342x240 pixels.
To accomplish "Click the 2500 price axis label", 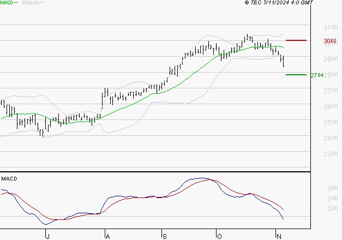I will point(331,122).
